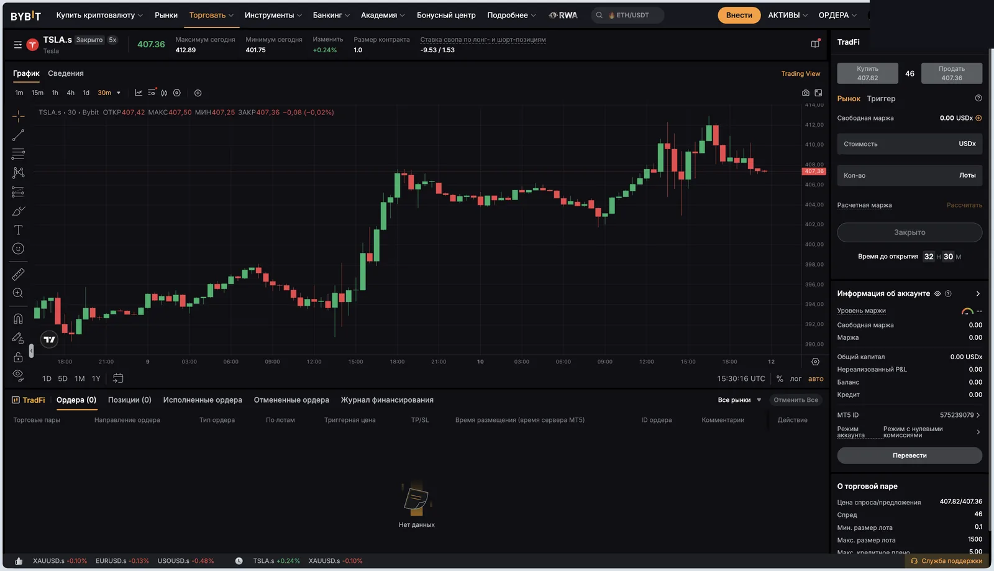Screen dimensions: 994x571
Task: Toggle magnet mode for drawings
Action: [x=18, y=319]
